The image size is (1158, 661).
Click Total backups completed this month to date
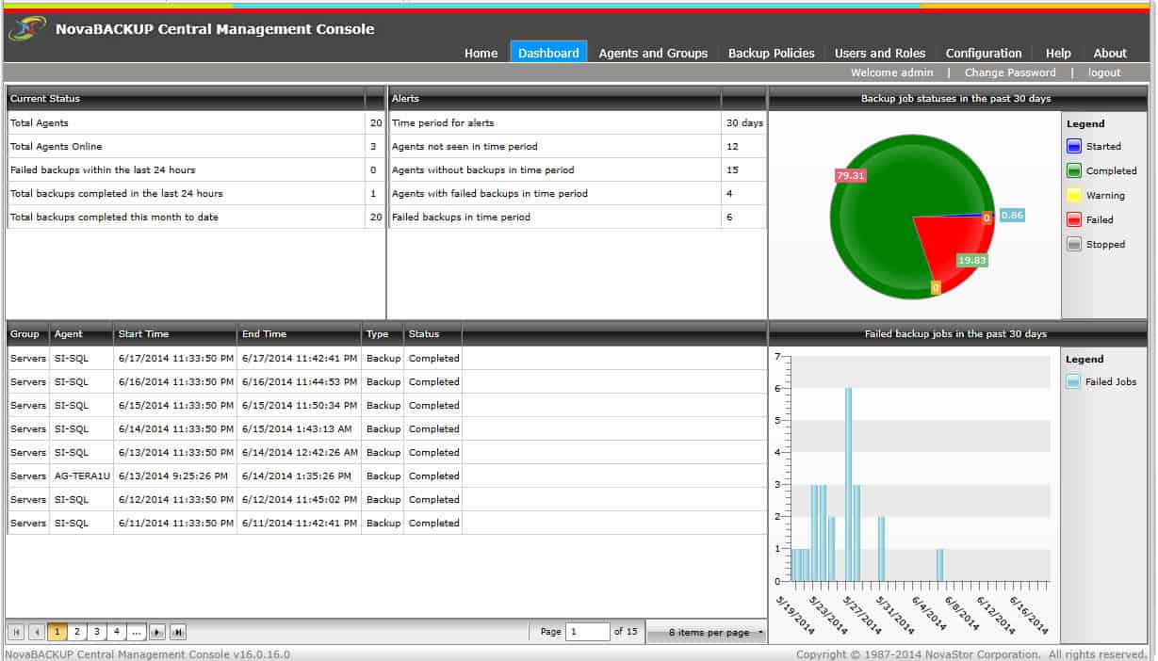point(196,218)
